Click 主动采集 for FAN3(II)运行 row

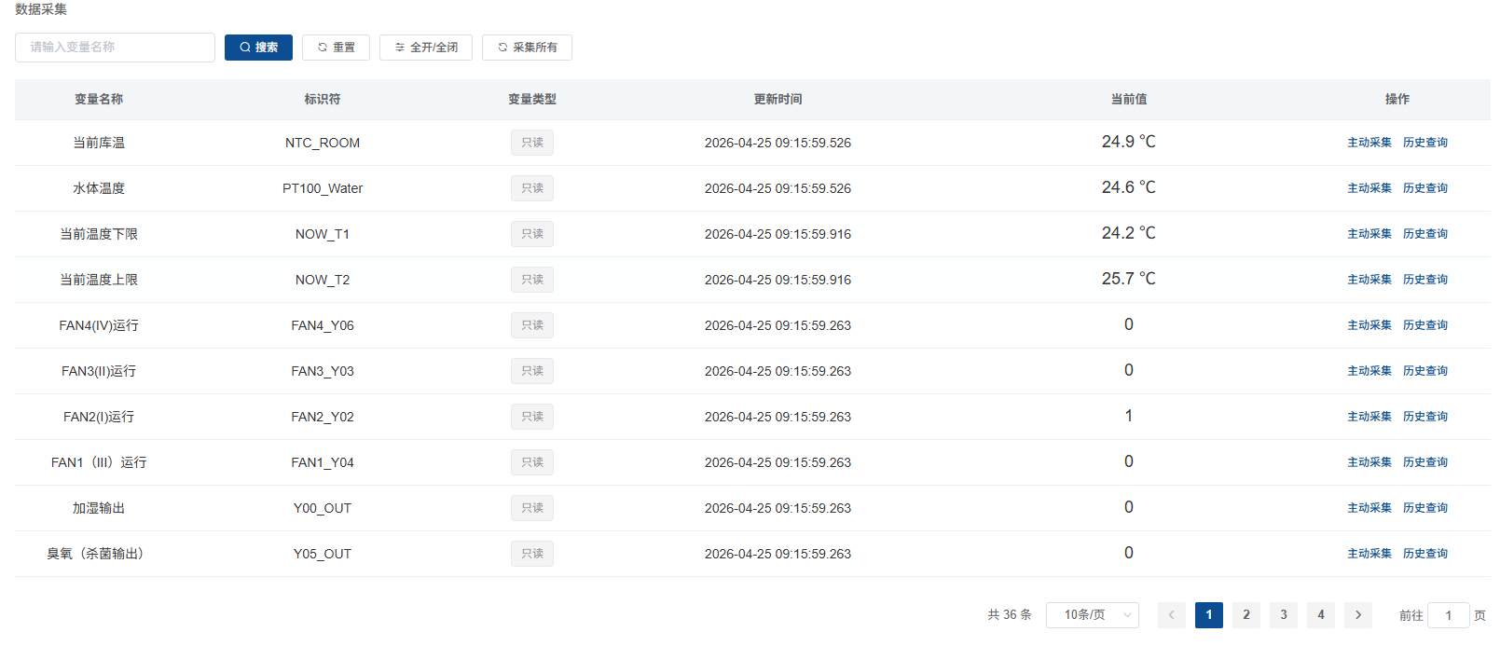1369,371
